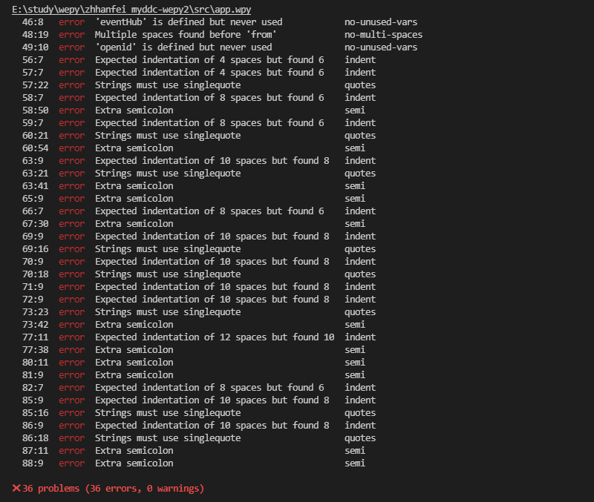Screen dimensions: 594x502
Task: Click location 57:22 singlequote error
Action: (35, 85)
